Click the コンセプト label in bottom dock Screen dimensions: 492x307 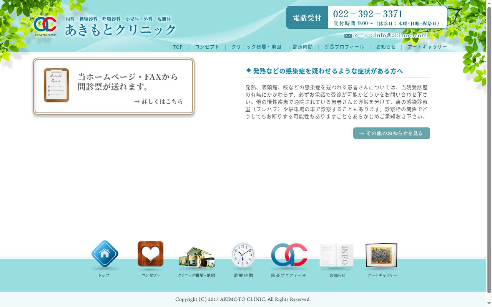tap(151, 276)
